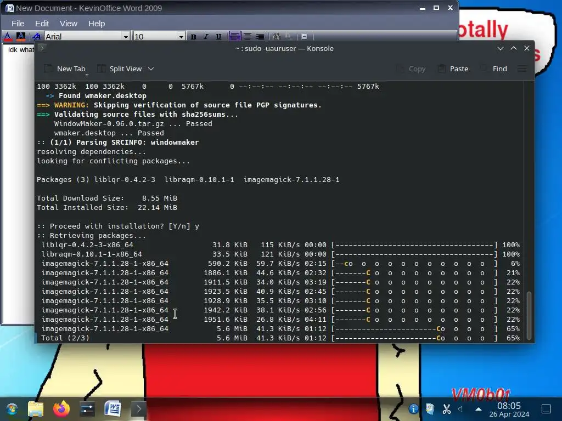Close the Konsole window

[526, 48]
